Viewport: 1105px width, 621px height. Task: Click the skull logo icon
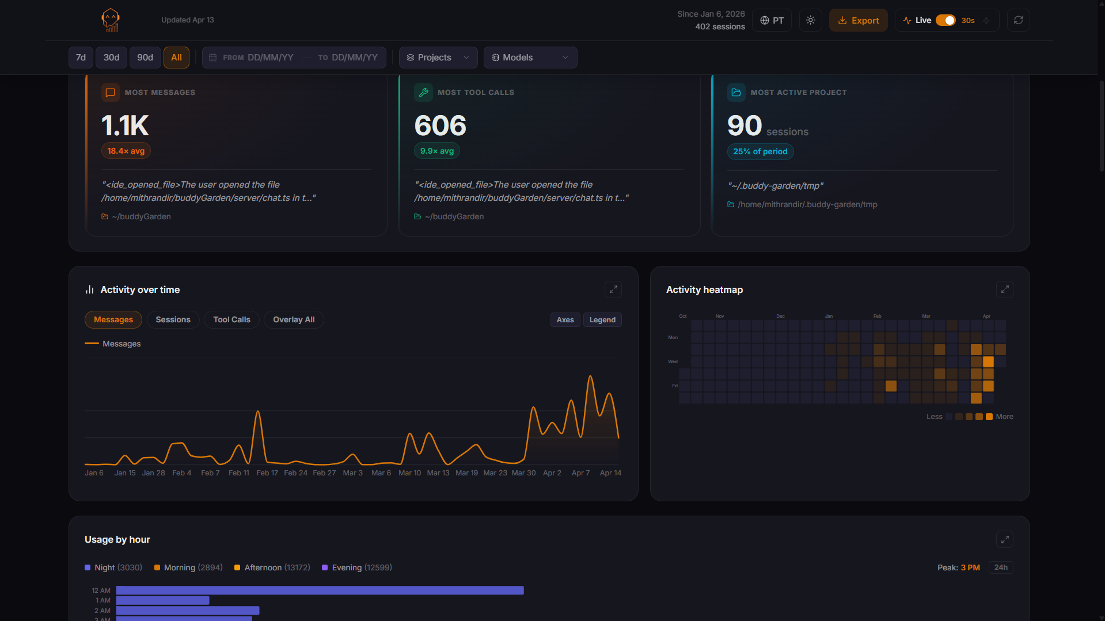click(110, 20)
